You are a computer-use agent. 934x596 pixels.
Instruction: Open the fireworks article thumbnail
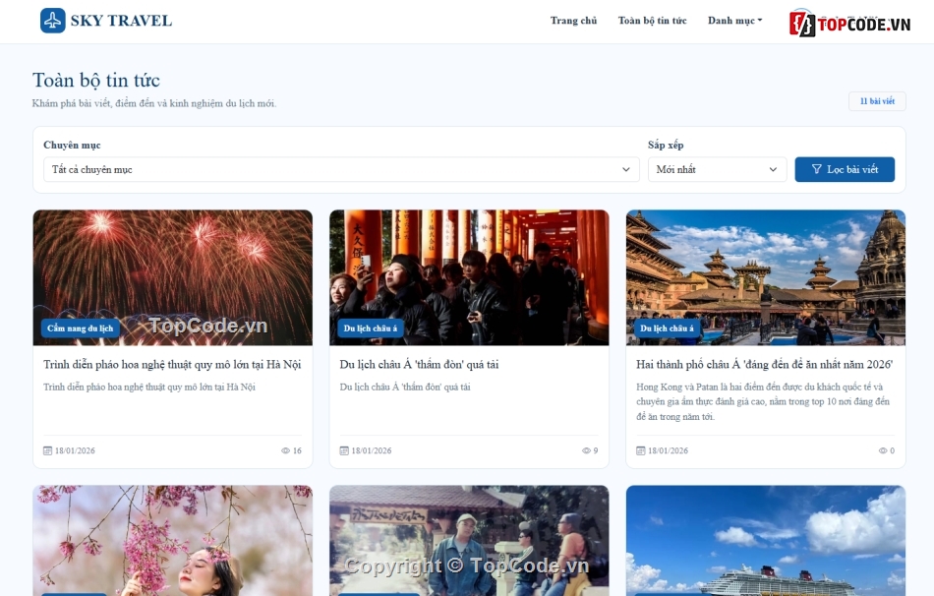coord(173,277)
